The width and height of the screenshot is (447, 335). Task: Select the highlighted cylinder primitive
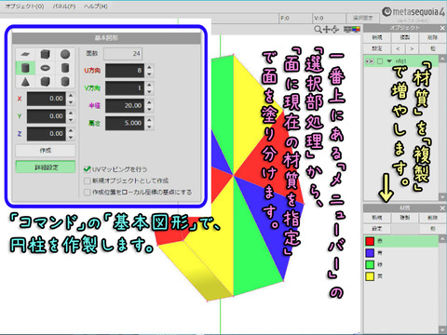click(25, 68)
